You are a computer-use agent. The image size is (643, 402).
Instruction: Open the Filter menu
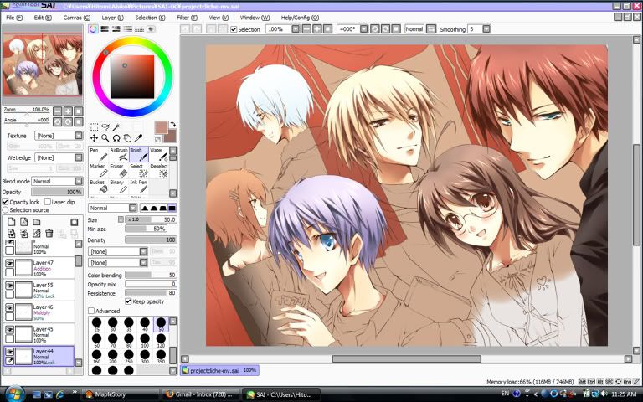coord(187,18)
